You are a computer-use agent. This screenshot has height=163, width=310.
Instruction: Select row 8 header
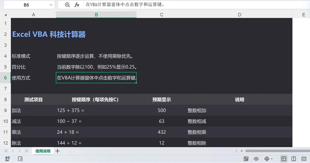pos(5,100)
